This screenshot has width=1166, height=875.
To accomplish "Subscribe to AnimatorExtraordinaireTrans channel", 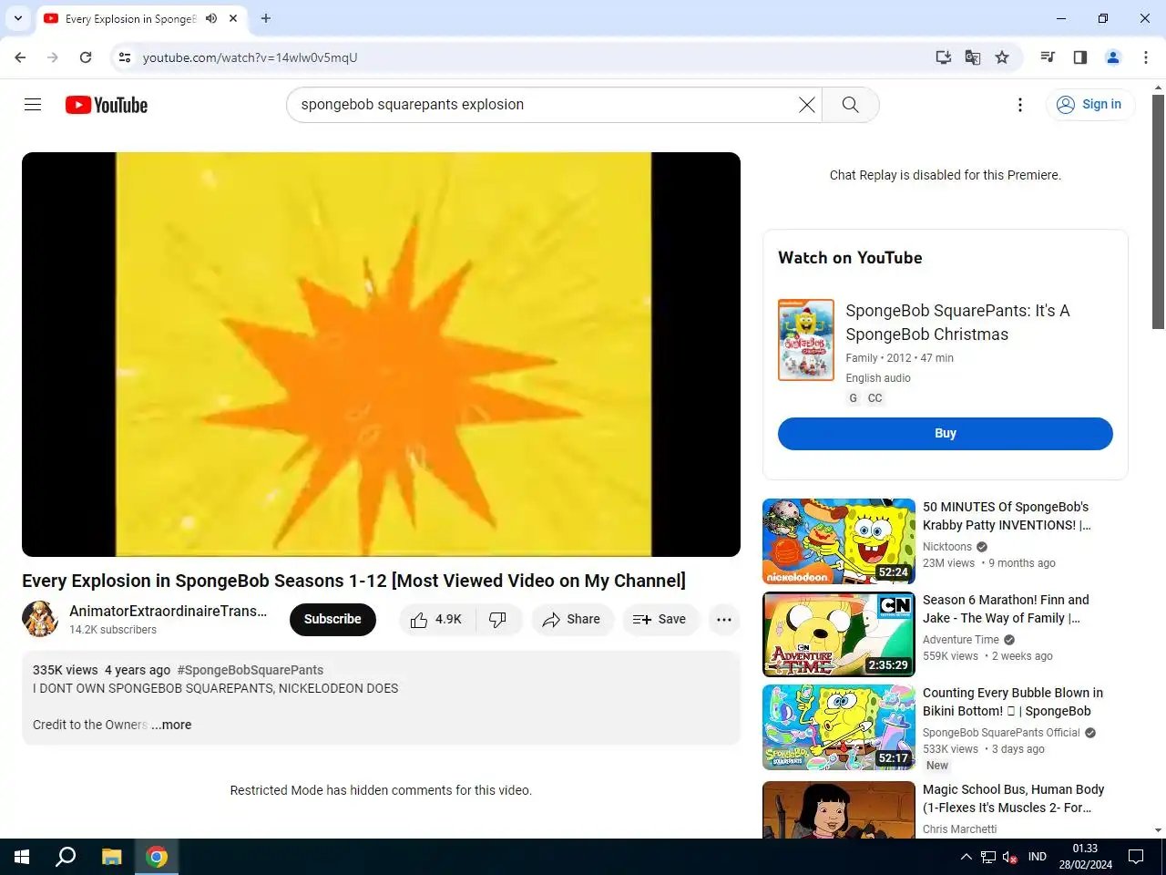I will click(332, 620).
